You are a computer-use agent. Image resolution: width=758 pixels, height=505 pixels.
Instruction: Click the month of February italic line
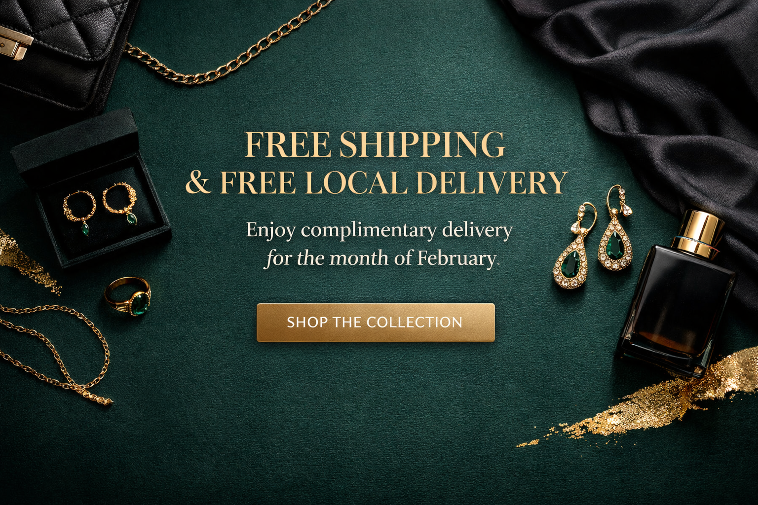pyautogui.click(x=380, y=258)
